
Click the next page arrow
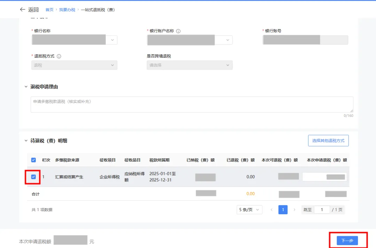click(295, 210)
